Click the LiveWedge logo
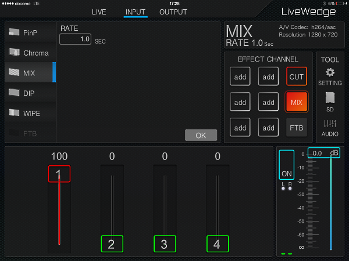The image size is (349, 261). (x=308, y=12)
